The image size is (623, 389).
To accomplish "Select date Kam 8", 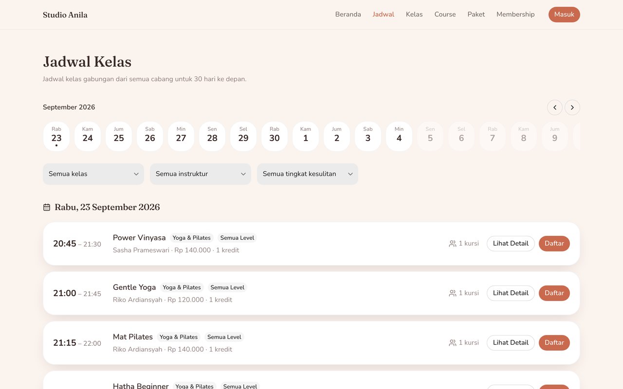I will (524, 136).
